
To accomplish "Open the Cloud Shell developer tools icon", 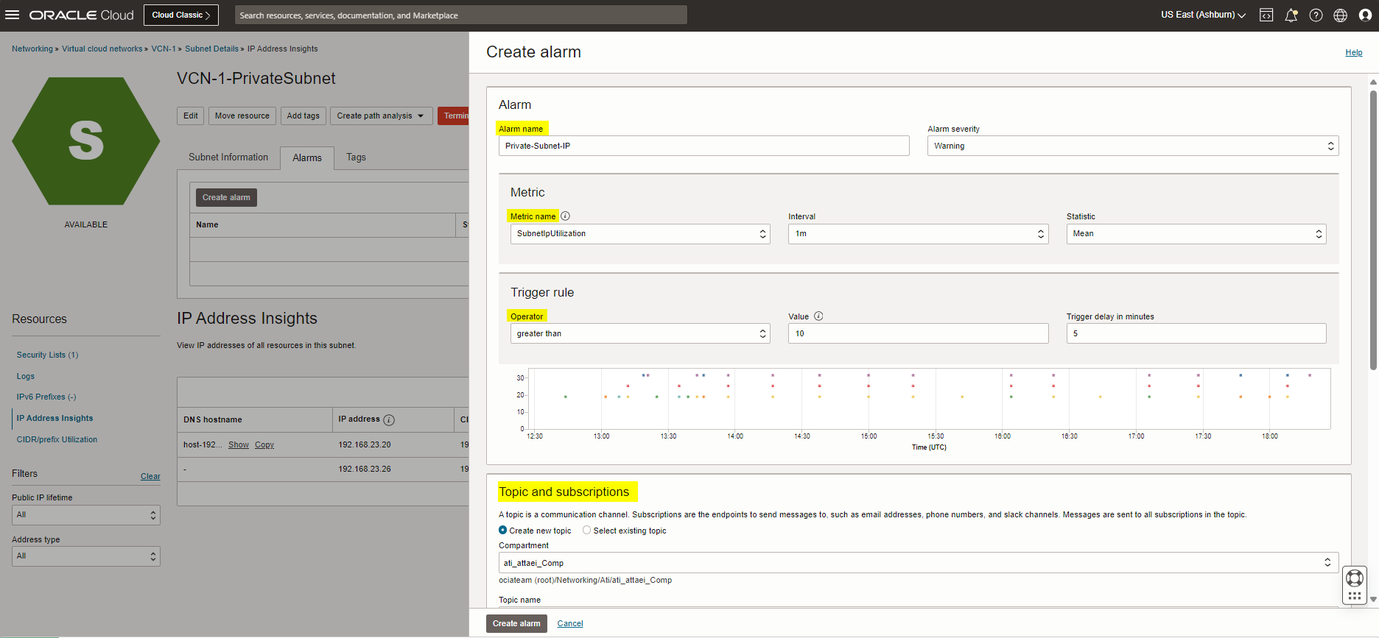I will (1266, 15).
